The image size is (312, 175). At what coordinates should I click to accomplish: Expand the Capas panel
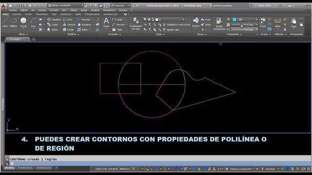tap(160, 35)
